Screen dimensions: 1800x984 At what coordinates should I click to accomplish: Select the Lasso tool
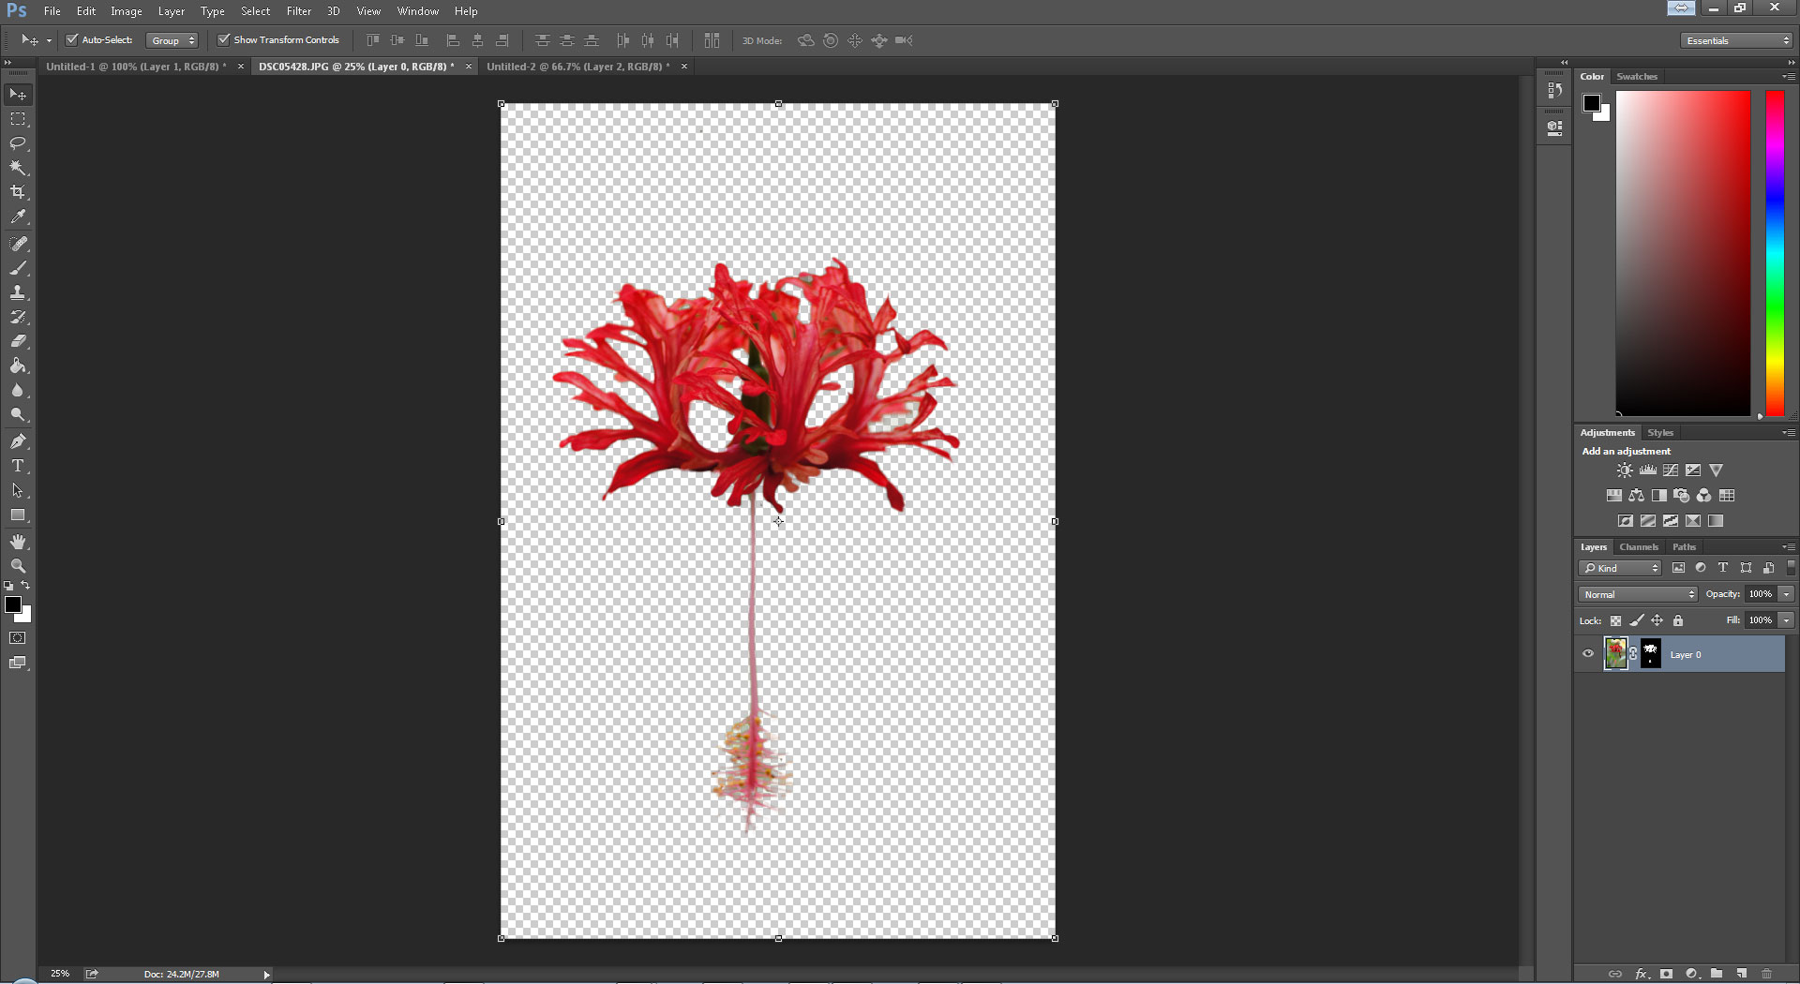click(18, 143)
